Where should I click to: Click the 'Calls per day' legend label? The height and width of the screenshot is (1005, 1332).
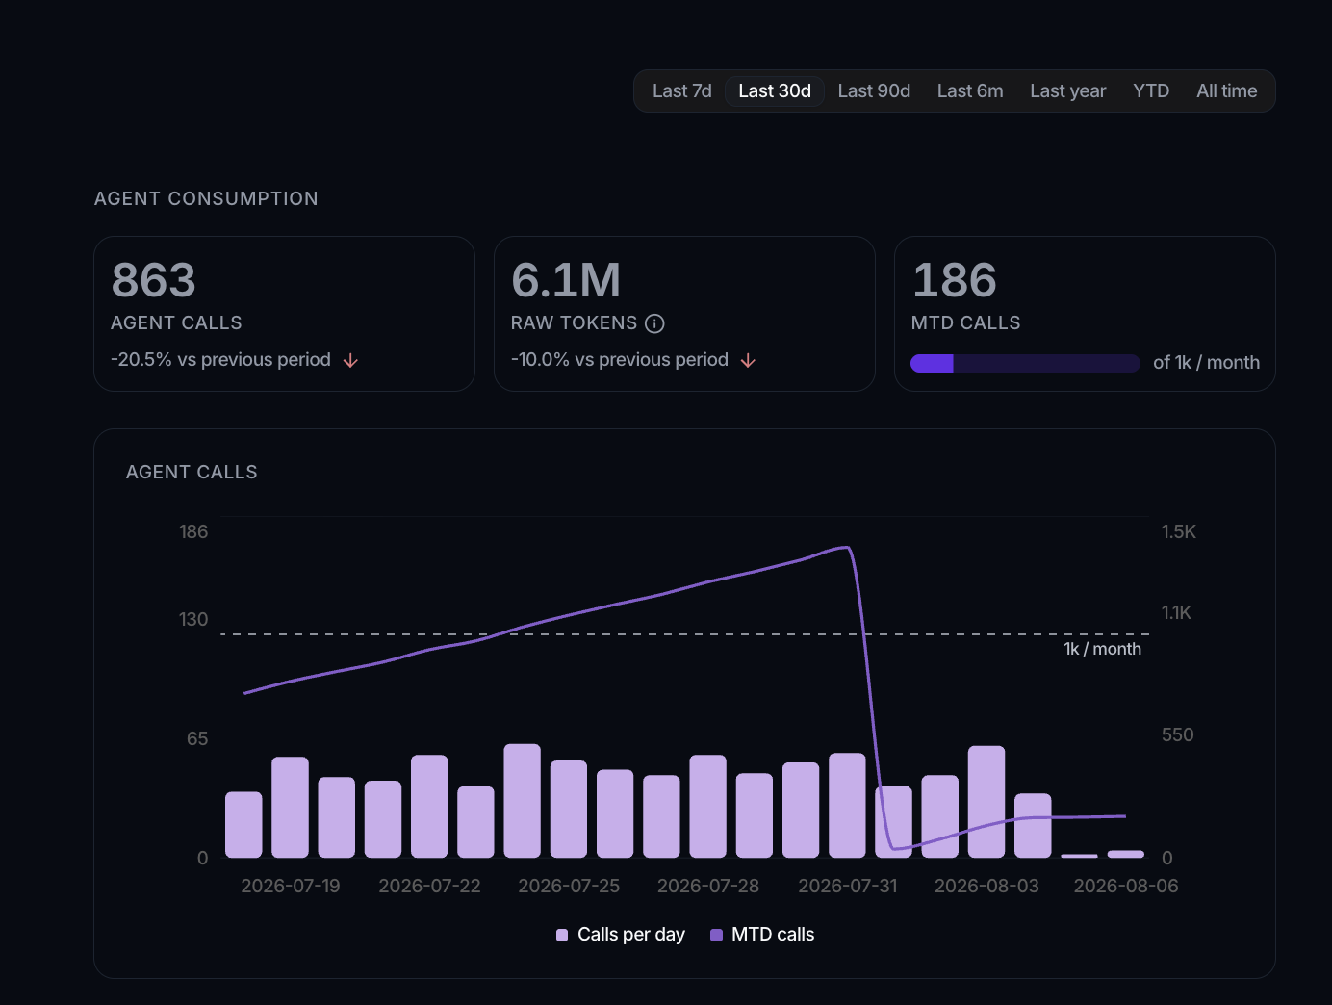(631, 935)
